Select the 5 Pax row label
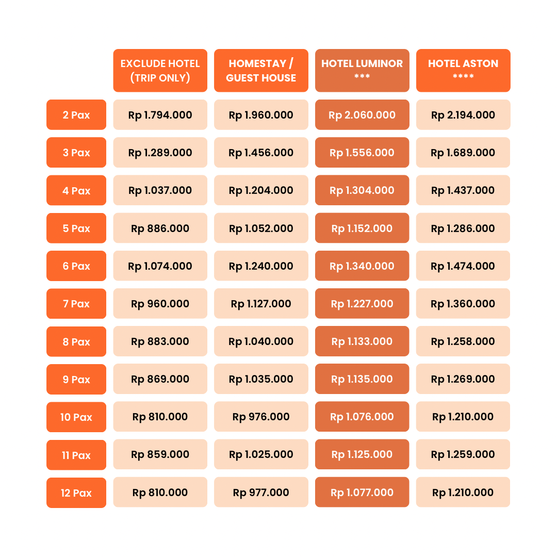The width and height of the screenshot is (557, 557). (x=76, y=228)
